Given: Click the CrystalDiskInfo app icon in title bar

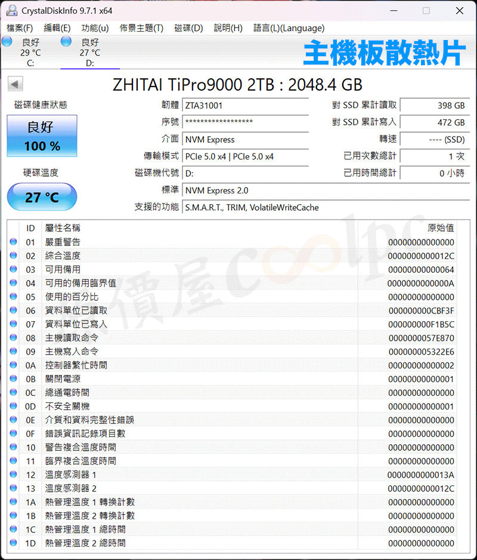Looking at the screenshot, I should click(11, 11).
